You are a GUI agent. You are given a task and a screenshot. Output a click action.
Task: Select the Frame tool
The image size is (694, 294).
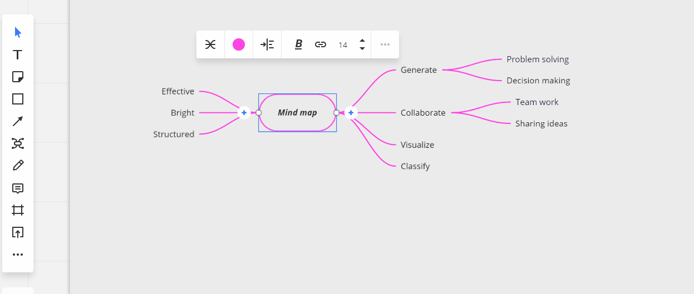(18, 210)
